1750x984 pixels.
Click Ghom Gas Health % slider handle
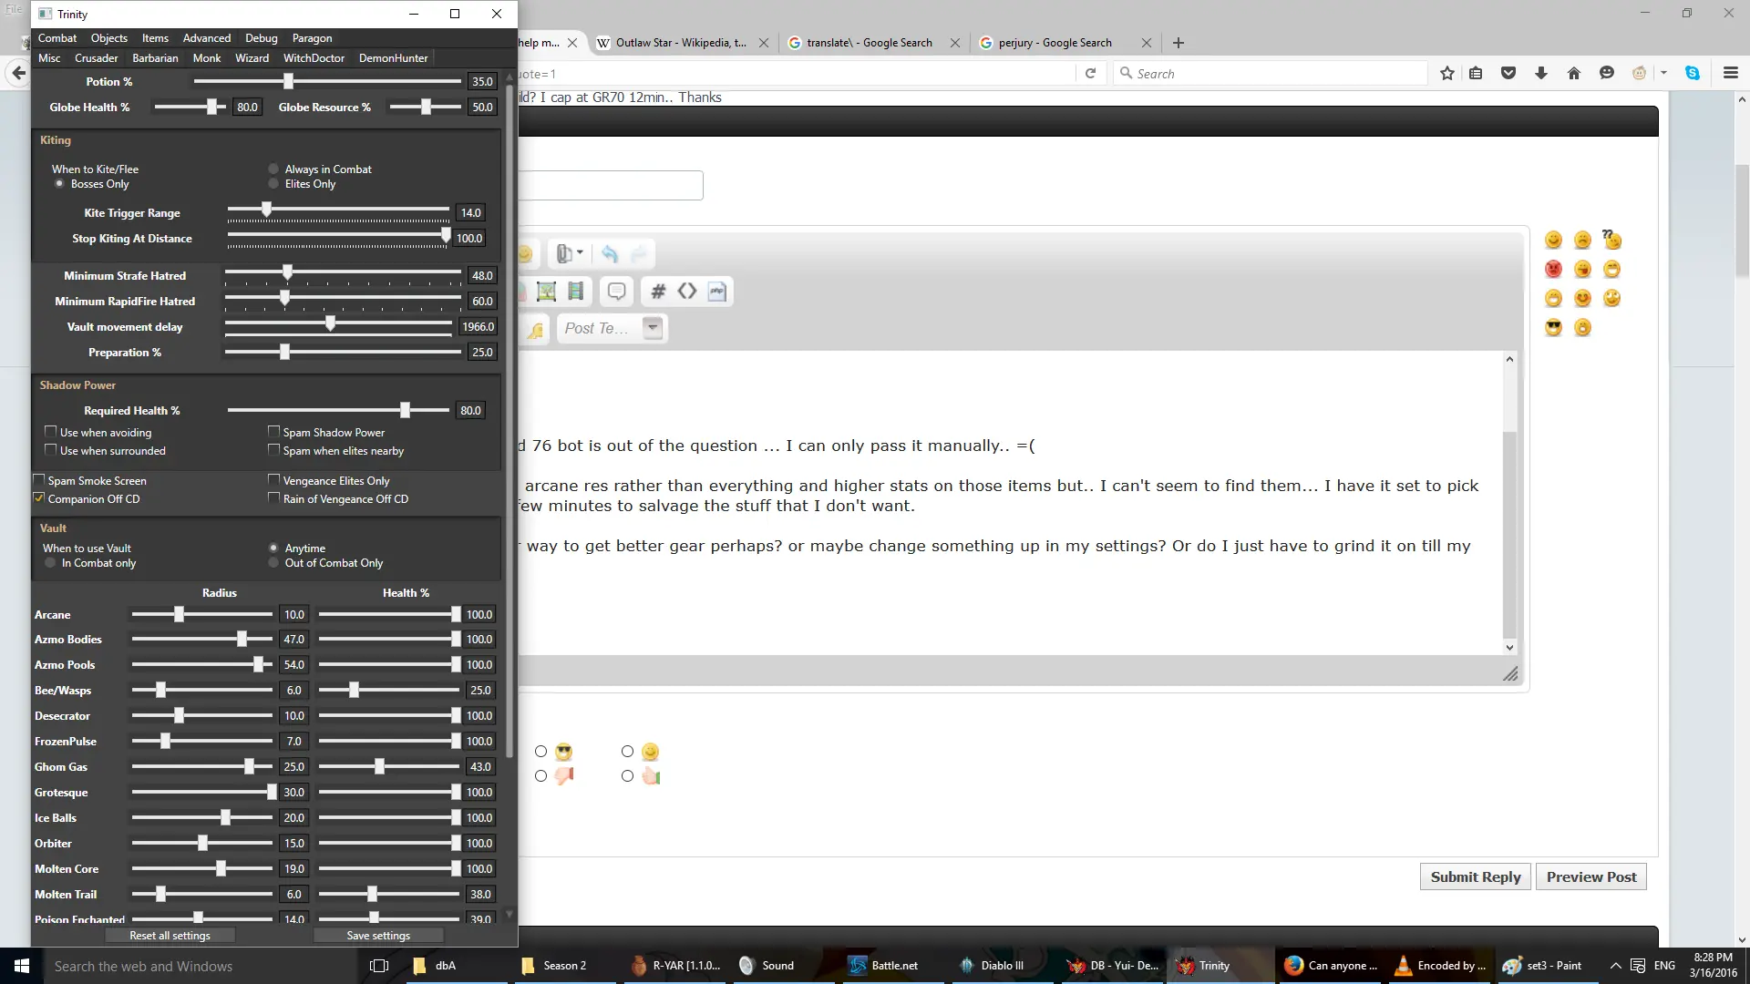pos(379,766)
